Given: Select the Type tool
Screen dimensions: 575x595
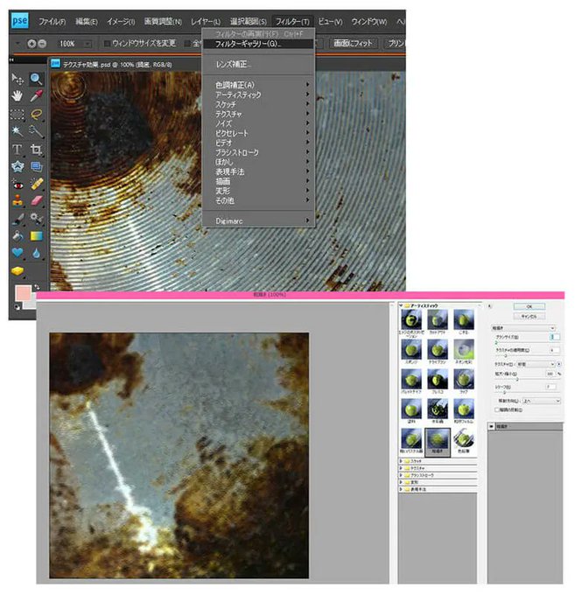Looking at the screenshot, I should tap(18, 150).
